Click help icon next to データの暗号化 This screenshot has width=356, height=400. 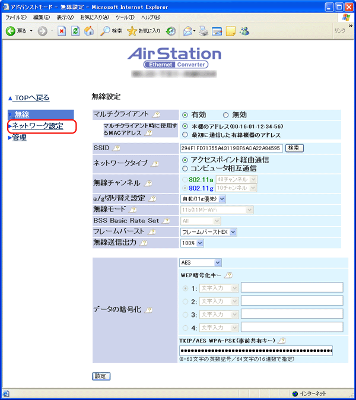point(148,310)
